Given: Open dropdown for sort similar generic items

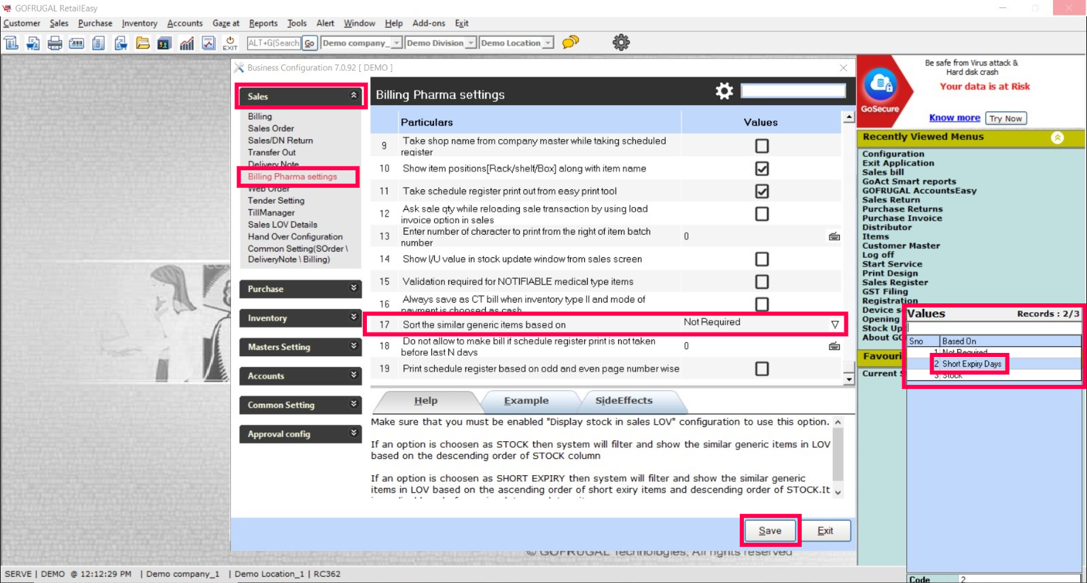Looking at the screenshot, I should pyautogui.click(x=835, y=324).
